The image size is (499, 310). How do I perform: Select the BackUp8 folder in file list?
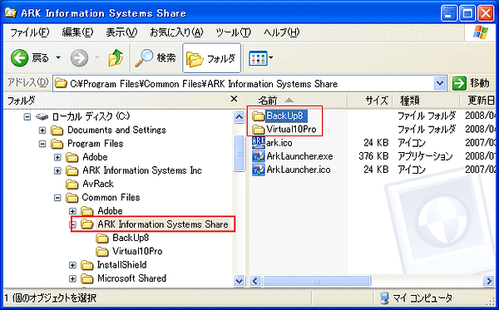coord(279,116)
